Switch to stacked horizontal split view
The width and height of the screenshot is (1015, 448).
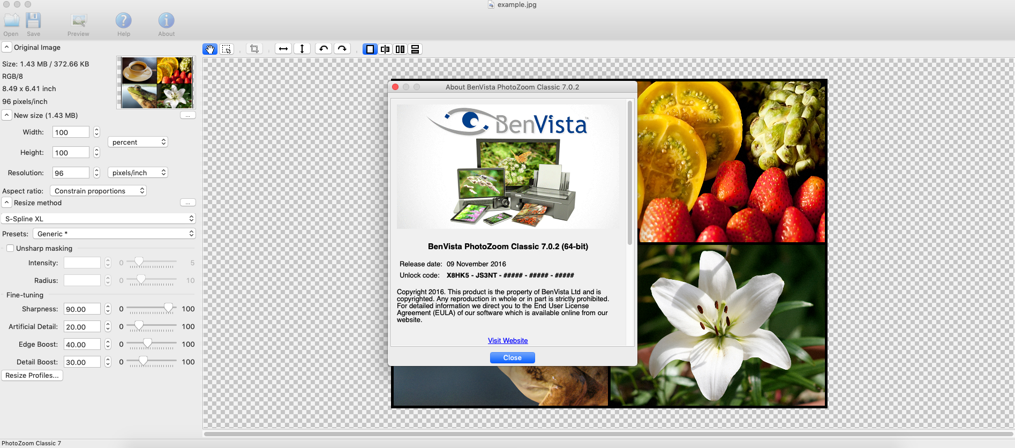415,49
